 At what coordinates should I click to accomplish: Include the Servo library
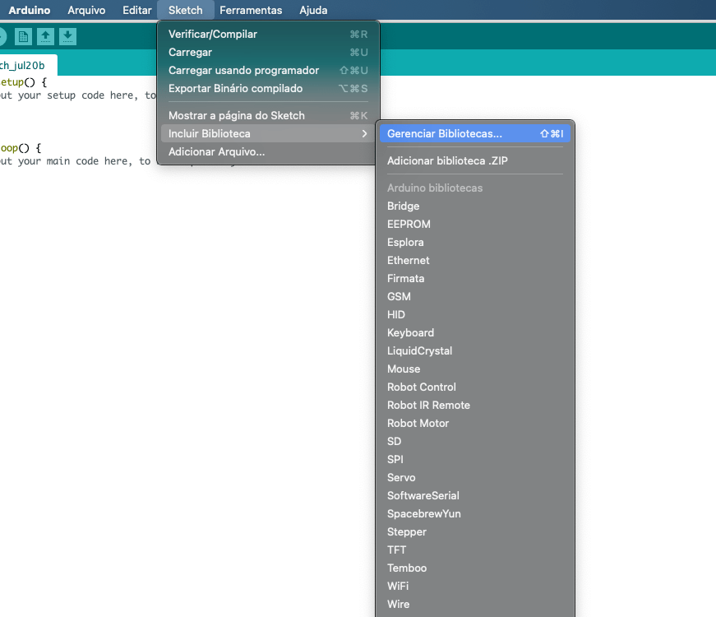tap(475, 478)
